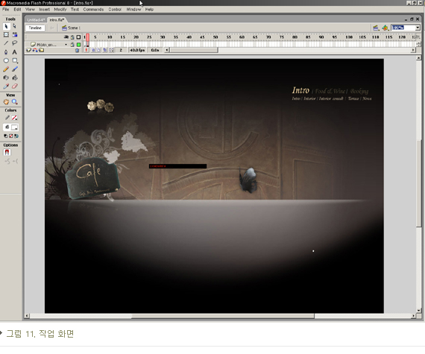Toggle outline square of Mbtn layer
Viewport: 425px width, 354px height.
[x=78, y=45]
